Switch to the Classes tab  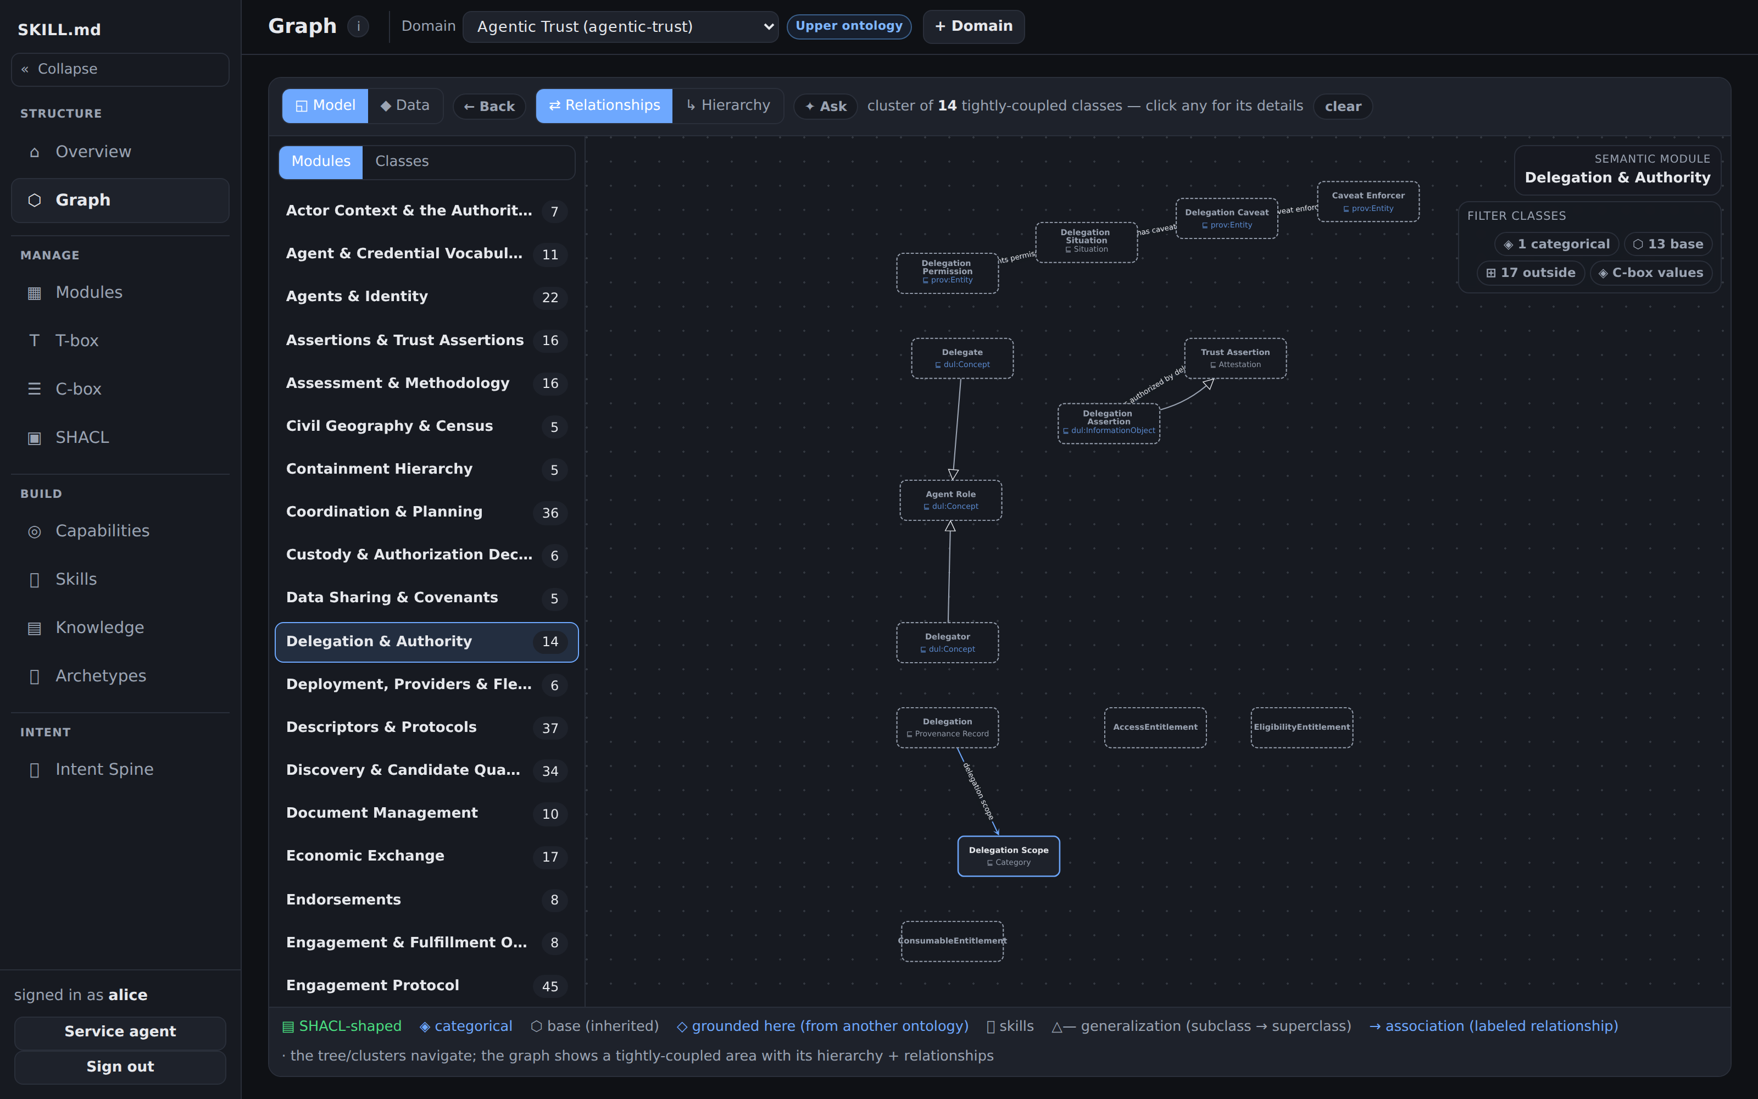tap(402, 162)
